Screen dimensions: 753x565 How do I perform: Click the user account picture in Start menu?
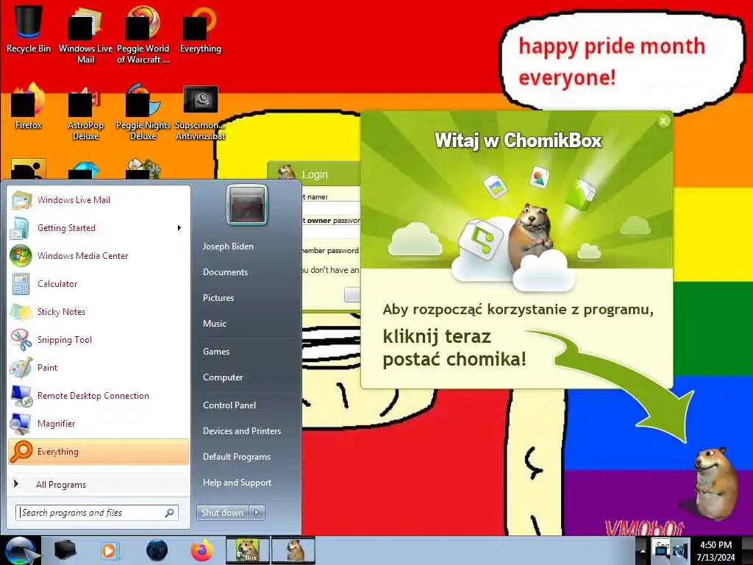pos(247,205)
